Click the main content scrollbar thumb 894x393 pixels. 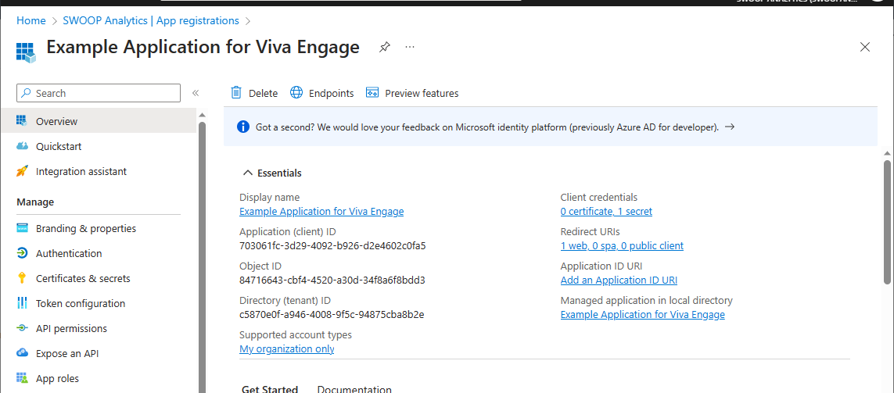tap(887, 221)
